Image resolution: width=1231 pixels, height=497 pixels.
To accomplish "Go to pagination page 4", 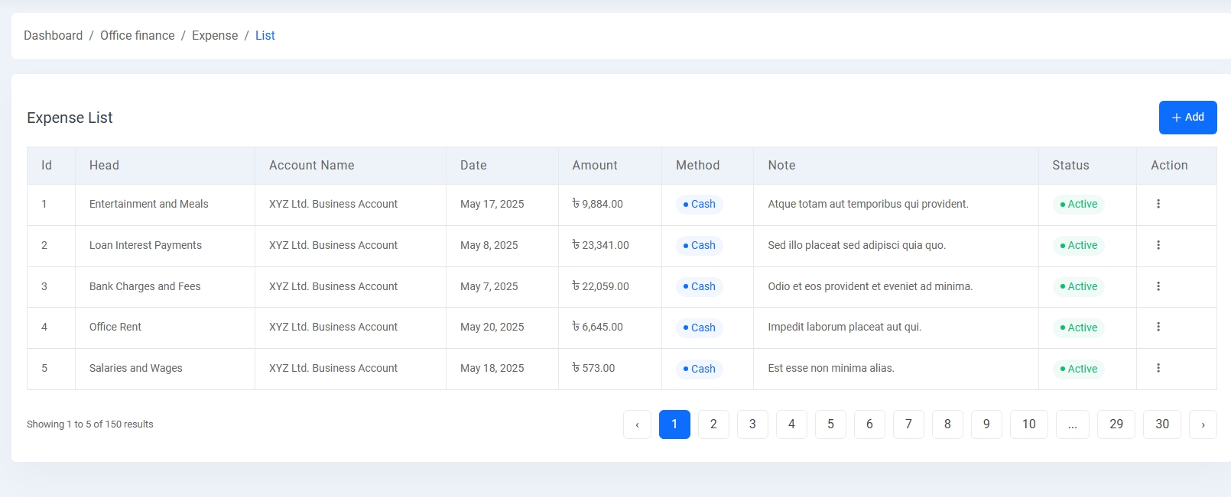I will coord(791,424).
